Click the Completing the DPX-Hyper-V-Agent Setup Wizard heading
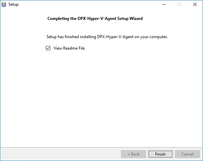 pos(95,19)
